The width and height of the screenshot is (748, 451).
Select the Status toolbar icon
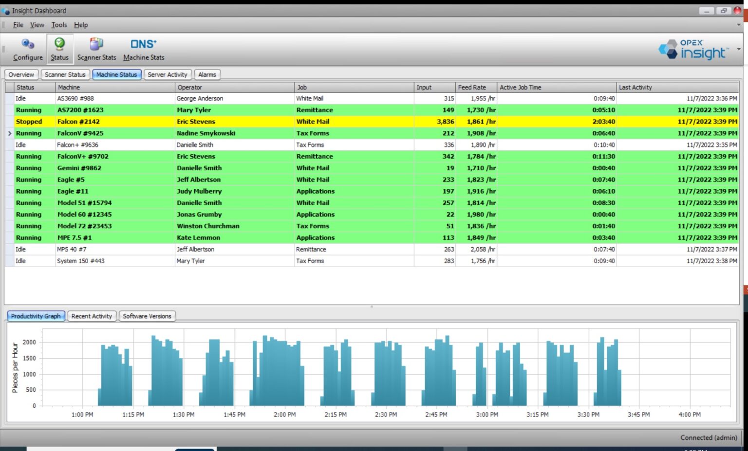[x=59, y=49]
